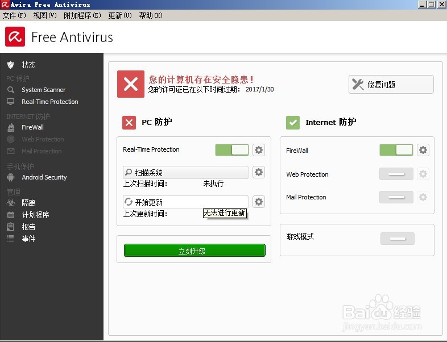Toggle the Real-Time Protection switch
Screen dimensions: 447x342
click(232, 150)
